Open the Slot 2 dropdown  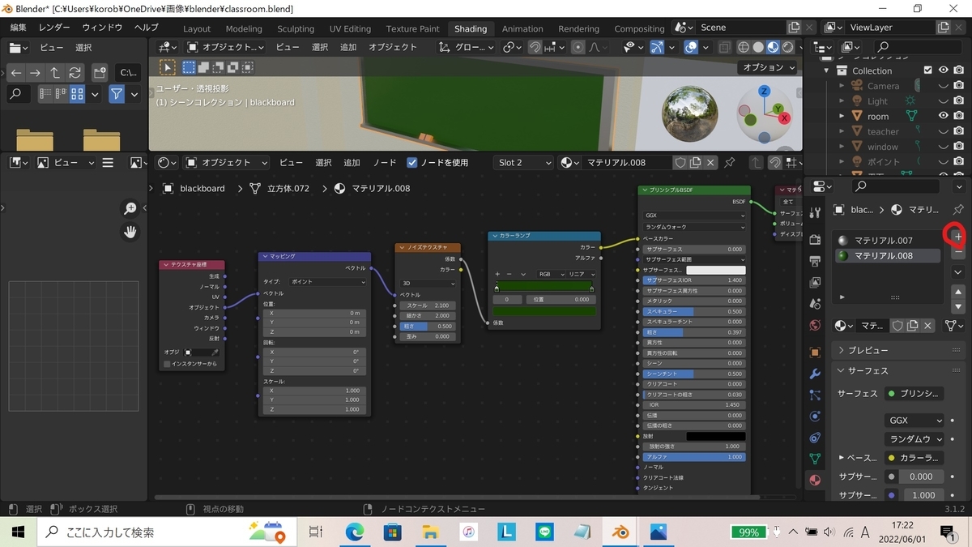(522, 163)
